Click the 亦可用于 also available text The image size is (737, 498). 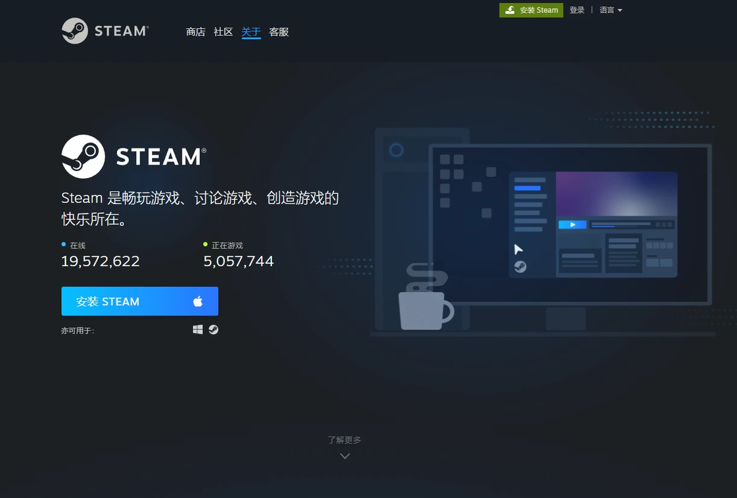(77, 330)
